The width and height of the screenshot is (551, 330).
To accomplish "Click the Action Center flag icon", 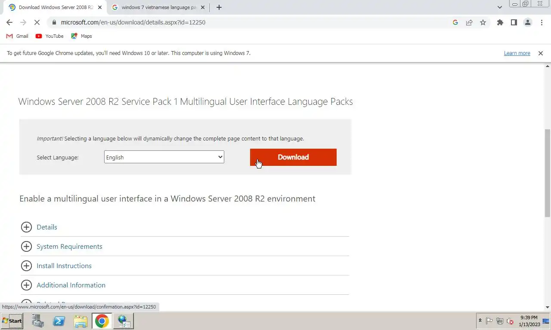I will pos(489,321).
